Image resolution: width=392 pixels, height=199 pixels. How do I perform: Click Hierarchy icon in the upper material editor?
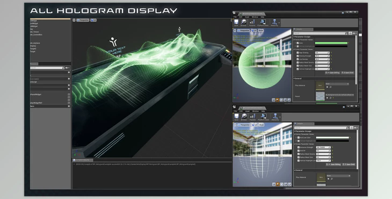point(274,22)
